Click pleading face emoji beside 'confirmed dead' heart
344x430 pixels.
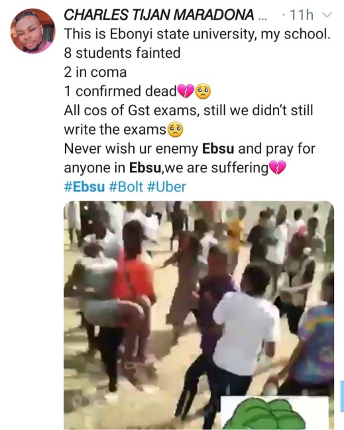203,91
